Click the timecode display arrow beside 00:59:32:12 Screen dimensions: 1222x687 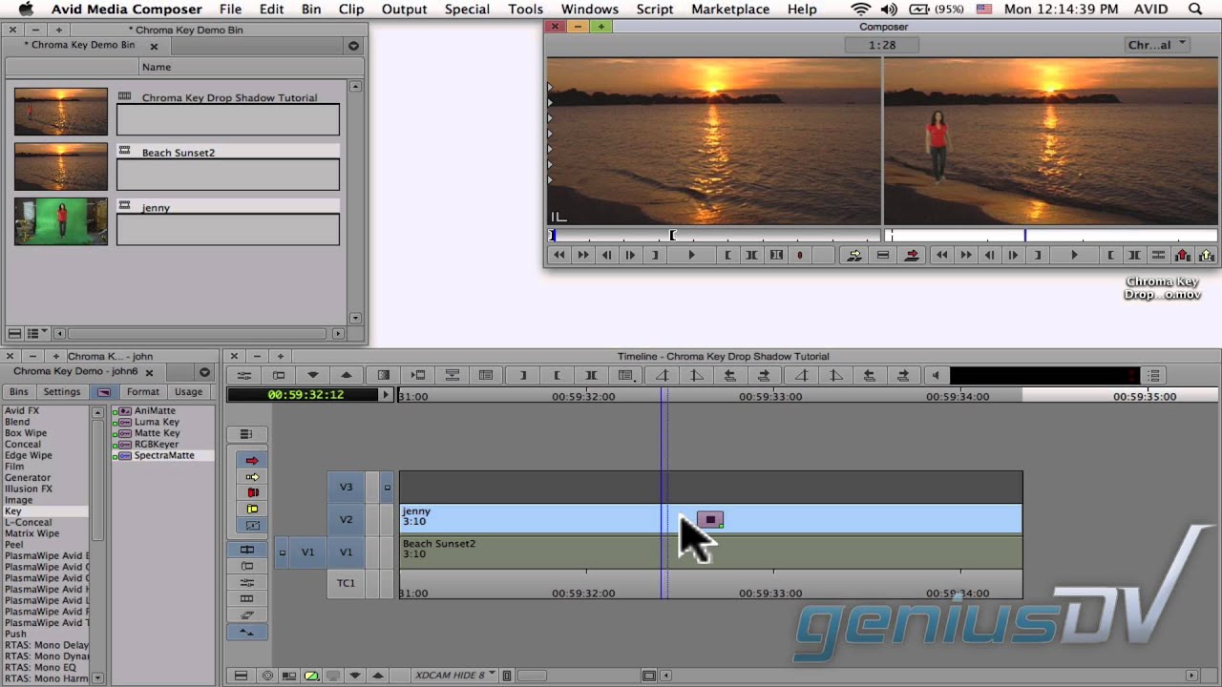click(x=386, y=395)
